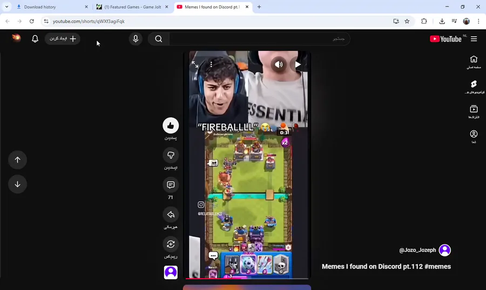Go to previous short with up arrow
Viewport: 486px width, 290px height.
[18, 160]
